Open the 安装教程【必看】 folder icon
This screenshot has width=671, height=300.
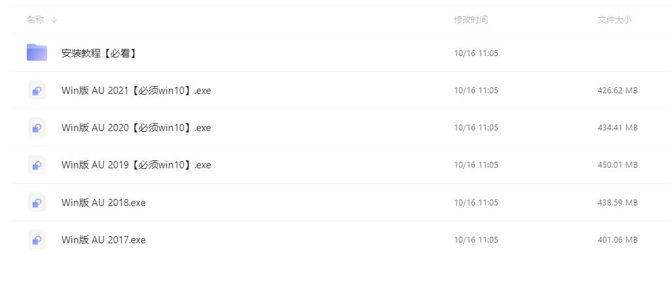37,52
